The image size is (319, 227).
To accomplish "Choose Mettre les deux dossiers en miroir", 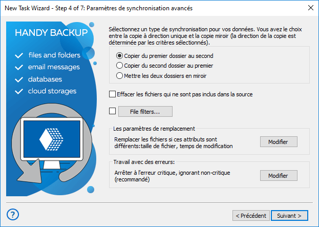I will coord(120,76).
